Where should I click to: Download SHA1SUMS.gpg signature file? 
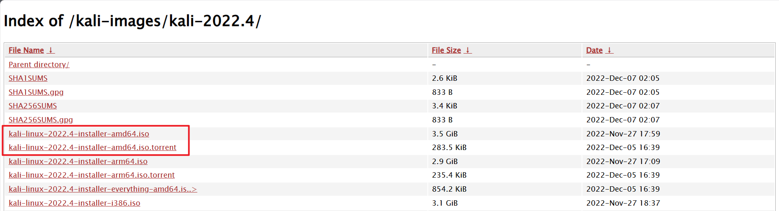36,92
